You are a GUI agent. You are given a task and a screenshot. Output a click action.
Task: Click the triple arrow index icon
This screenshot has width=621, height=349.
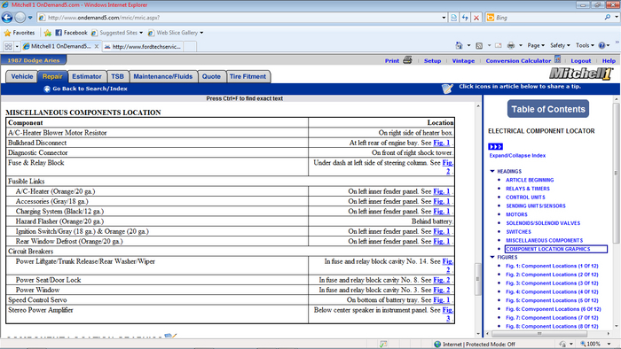click(495, 147)
